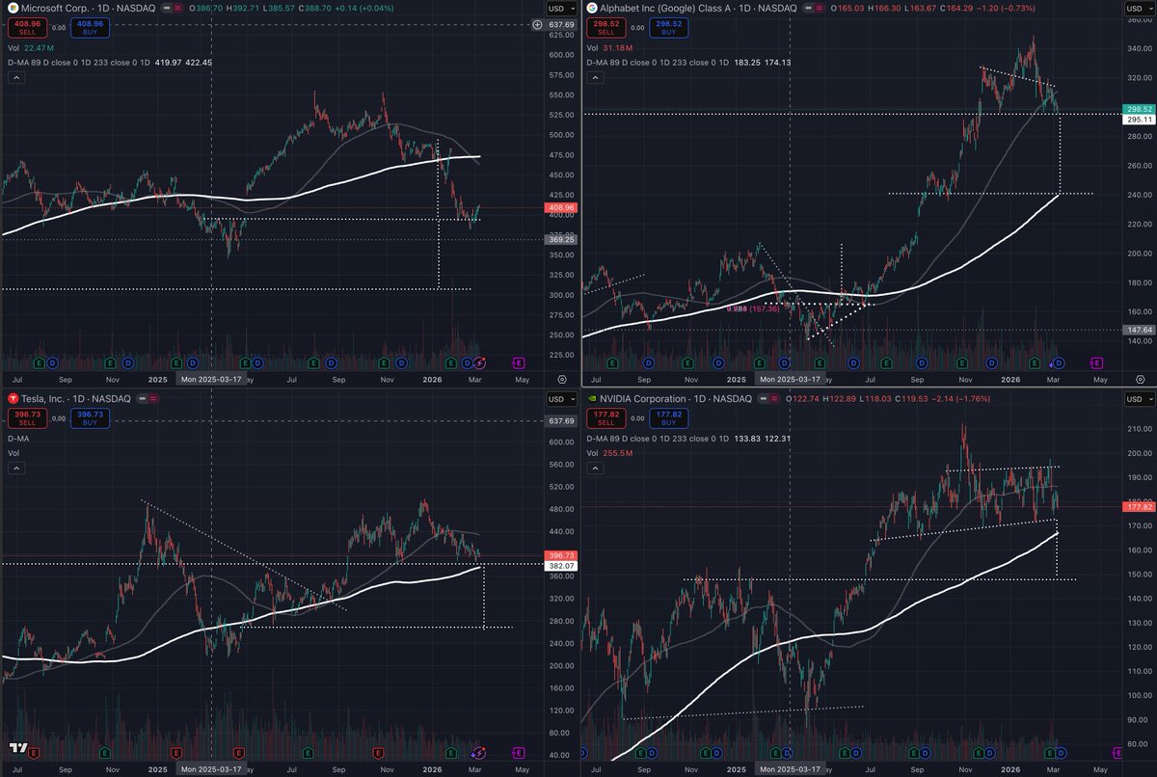1157x777 pixels.
Task: Click the purple upcoming earnings marker in the Microsoft chart
Action: [x=518, y=362]
